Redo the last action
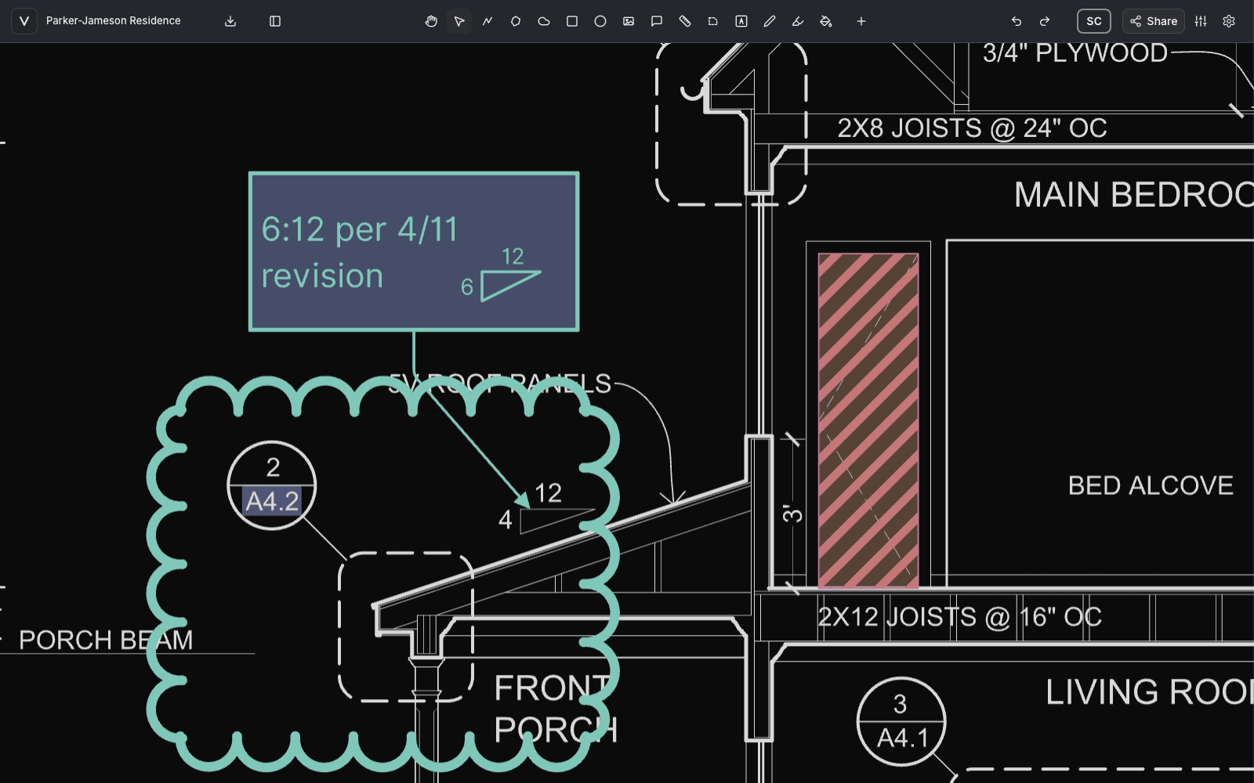The image size is (1254, 783). click(1045, 21)
